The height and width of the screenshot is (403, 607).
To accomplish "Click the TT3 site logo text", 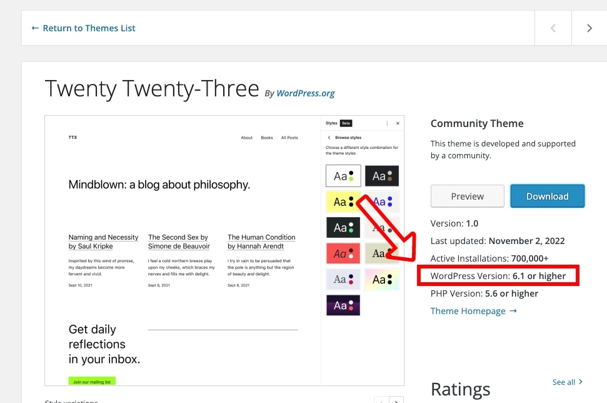I will coord(73,137).
